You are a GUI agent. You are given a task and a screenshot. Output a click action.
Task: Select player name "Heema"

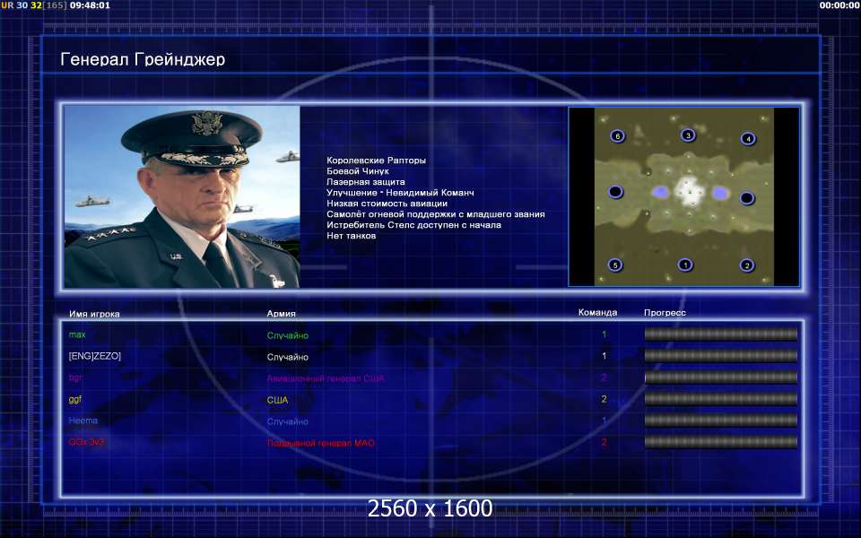(x=83, y=421)
